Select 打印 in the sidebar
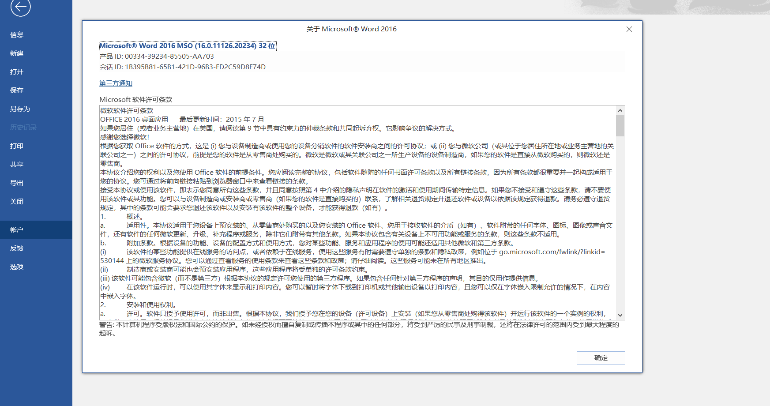This screenshot has width=770, height=406. [17, 146]
